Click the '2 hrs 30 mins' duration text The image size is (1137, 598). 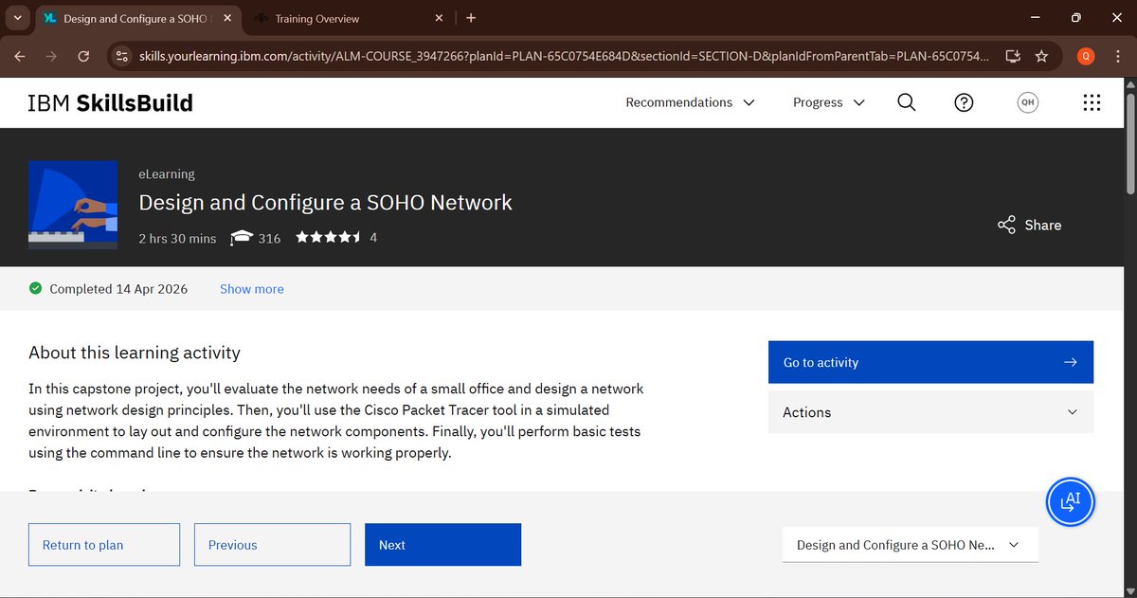click(x=177, y=238)
